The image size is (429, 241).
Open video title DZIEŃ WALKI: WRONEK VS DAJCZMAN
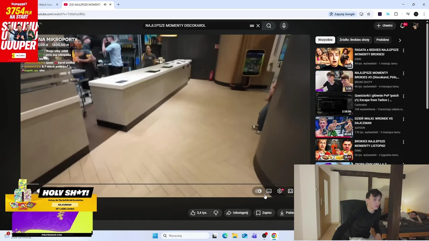[374, 120]
